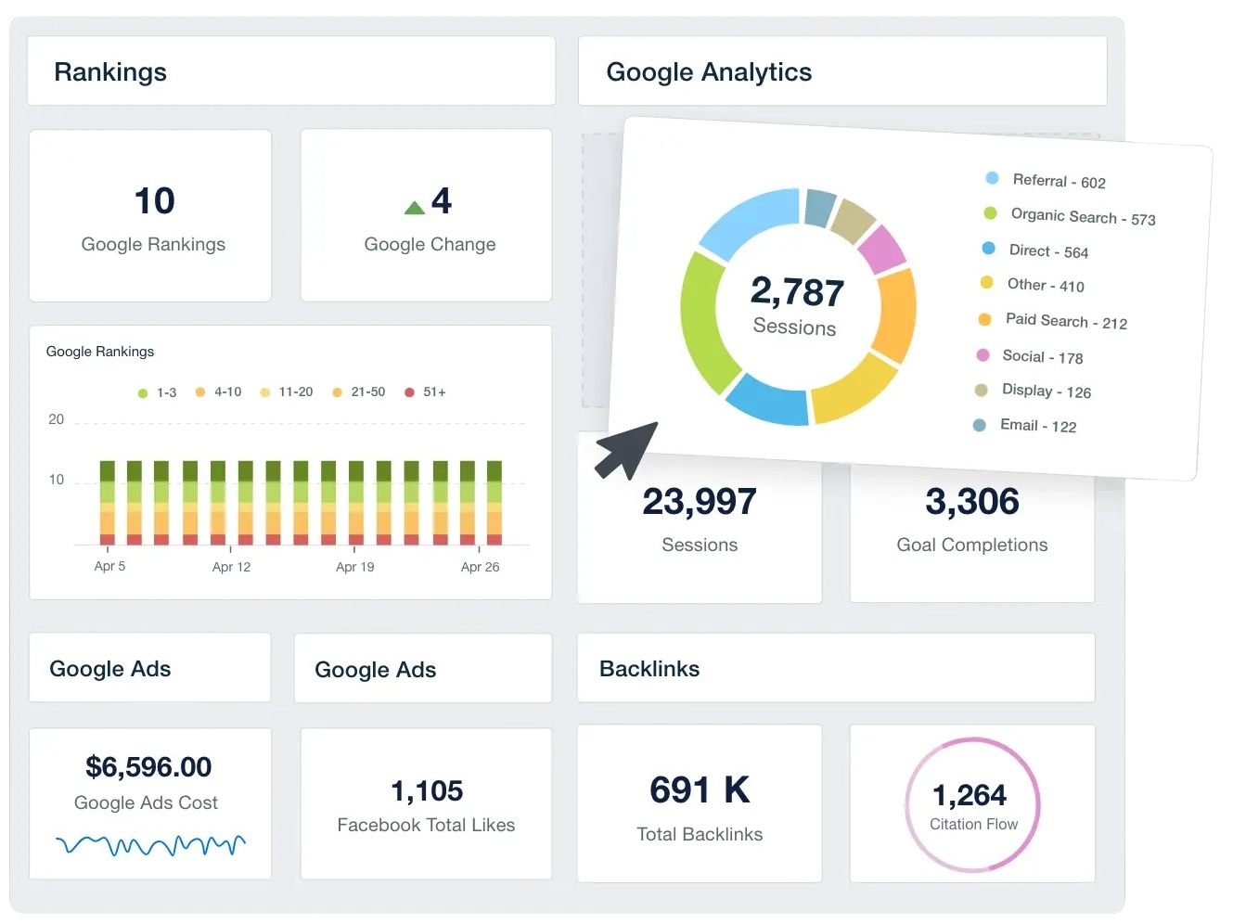Toggle the 1-3 rankings legend item
This screenshot has height=924, width=1233.
[157, 392]
